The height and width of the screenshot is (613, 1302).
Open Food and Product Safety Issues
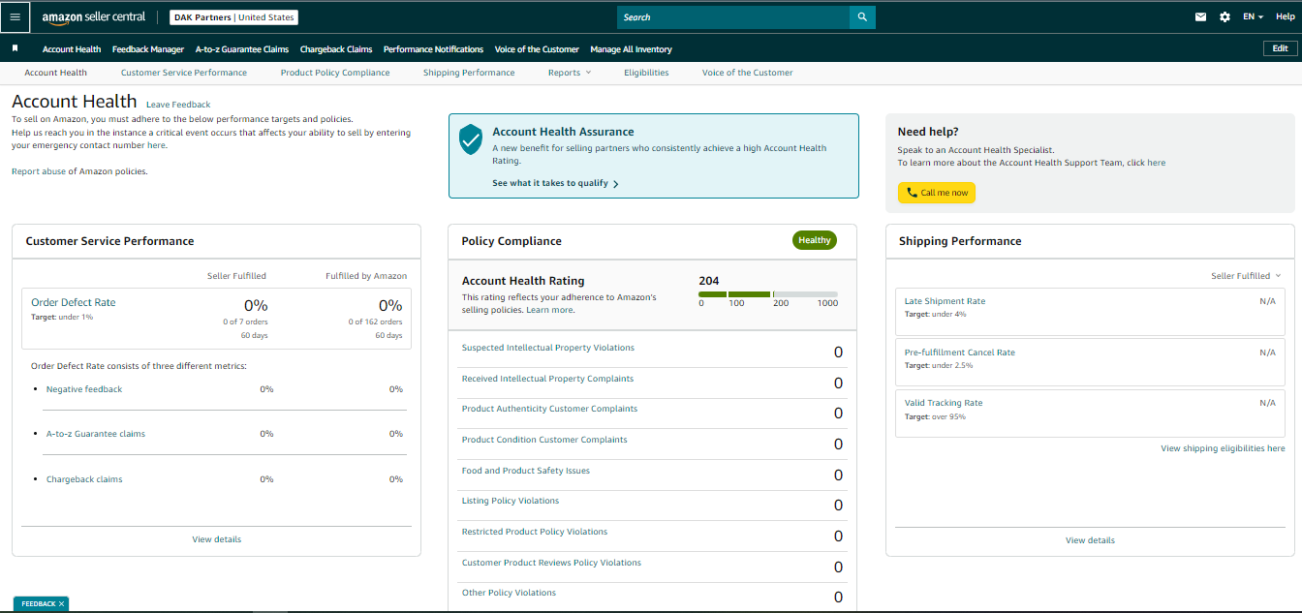[526, 471]
